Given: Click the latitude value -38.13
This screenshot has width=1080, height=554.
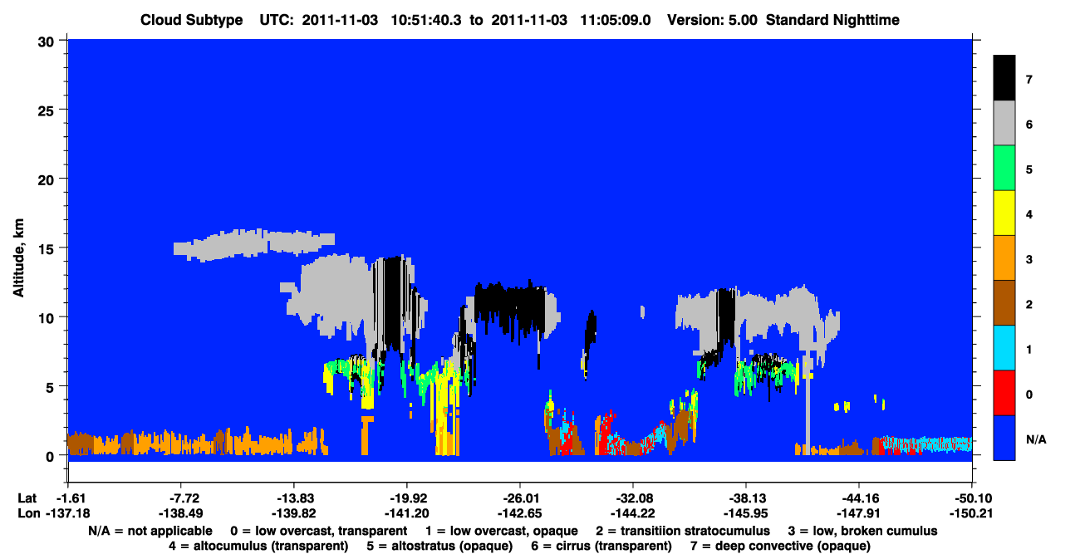Looking at the screenshot, I should 745,498.
